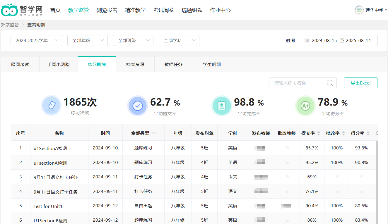Sort table by 得分率 column
Screen dimensions: 388x224
tap(368, 133)
